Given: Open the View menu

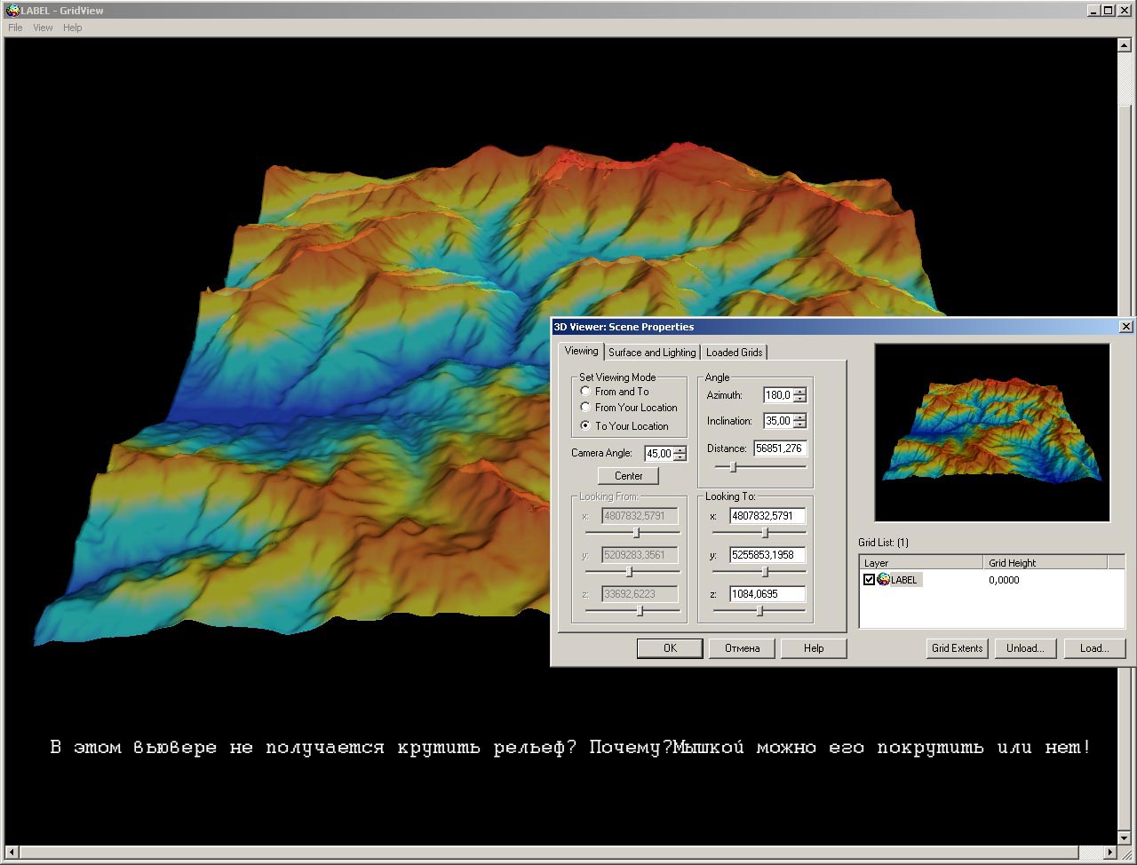Looking at the screenshot, I should point(43,28).
